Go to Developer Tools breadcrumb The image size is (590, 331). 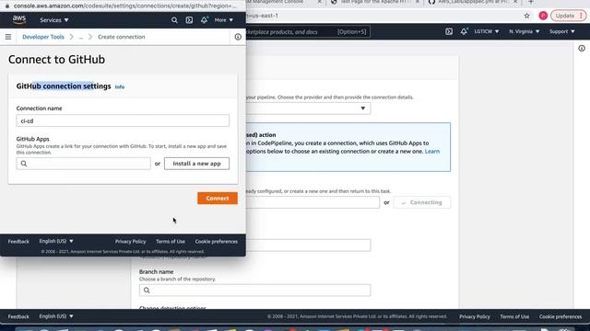coord(43,37)
